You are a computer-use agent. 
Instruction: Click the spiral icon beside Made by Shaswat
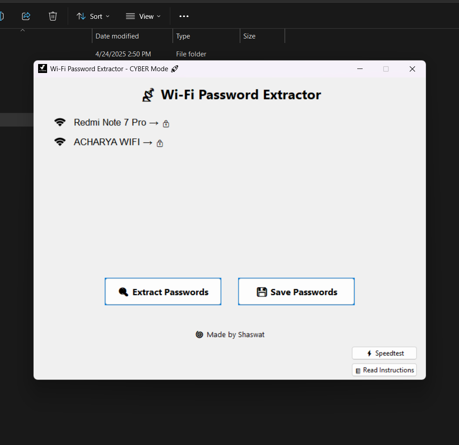(x=199, y=334)
